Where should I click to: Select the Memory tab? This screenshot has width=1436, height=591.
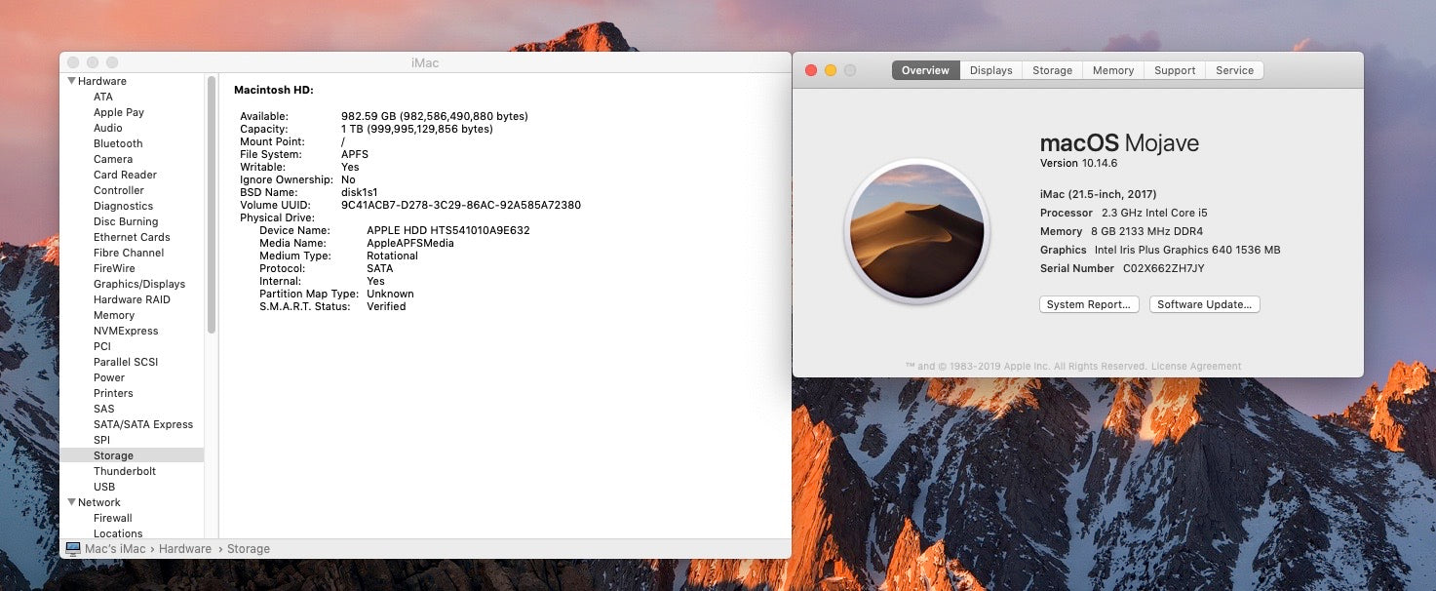(1112, 70)
